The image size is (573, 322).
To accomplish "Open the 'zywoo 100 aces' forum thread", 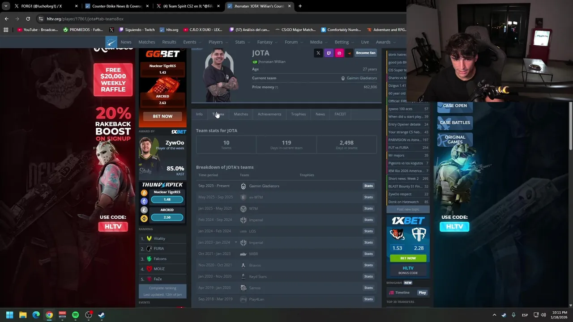I will tap(408, 109).
